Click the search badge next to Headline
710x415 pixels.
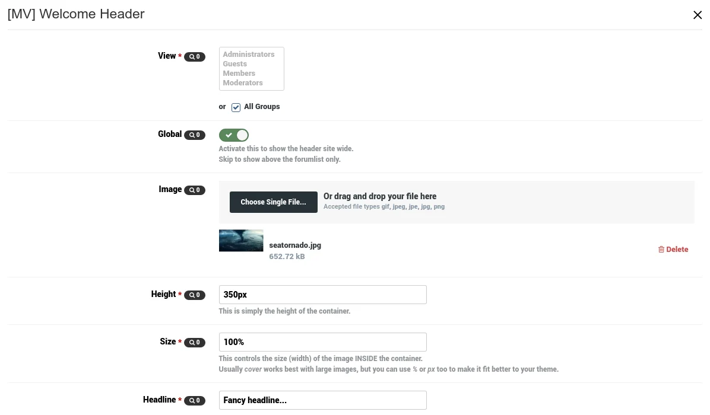pyautogui.click(x=194, y=401)
